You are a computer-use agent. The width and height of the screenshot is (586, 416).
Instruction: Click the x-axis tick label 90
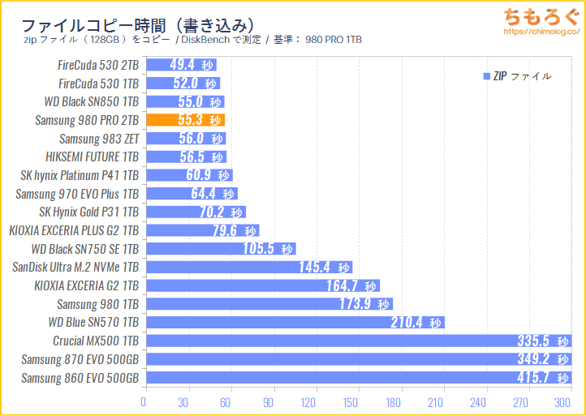pyautogui.click(x=269, y=402)
